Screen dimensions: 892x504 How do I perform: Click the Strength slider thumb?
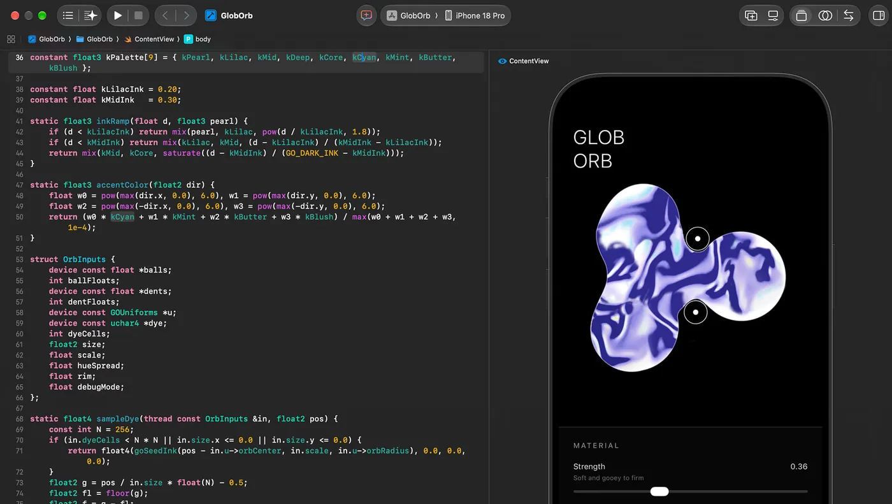click(x=659, y=491)
